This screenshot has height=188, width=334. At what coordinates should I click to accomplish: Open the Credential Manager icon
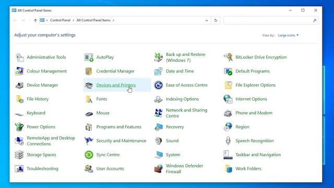(x=89, y=71)
